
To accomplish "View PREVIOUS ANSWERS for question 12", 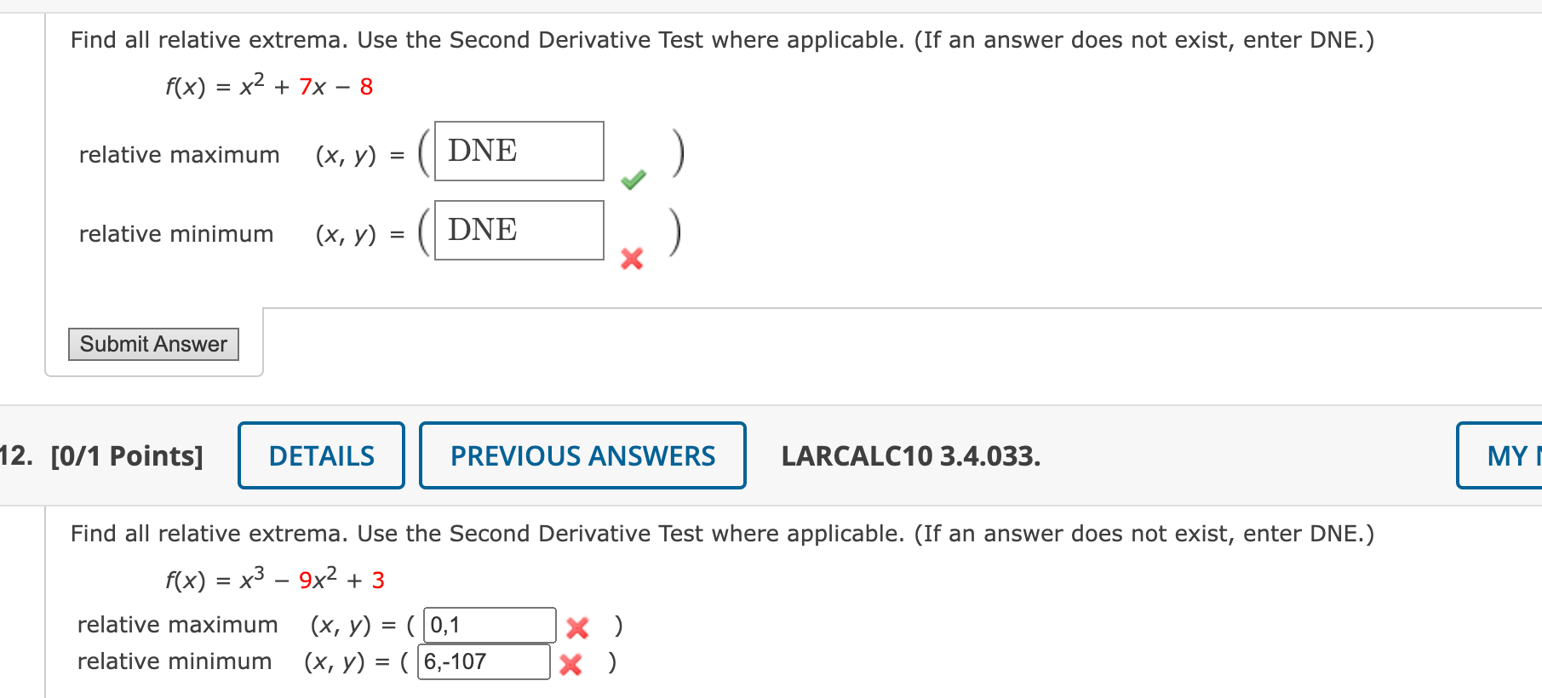I will [582, 455].
